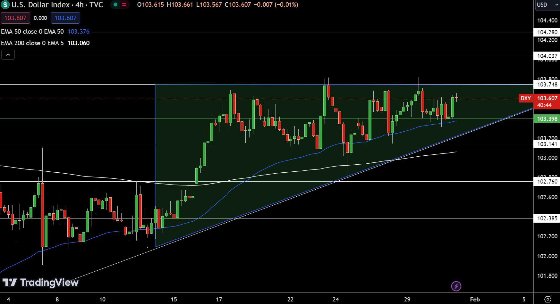560x304 pixels.
Task: Select the EMA 200 close indicator legend
Action: (32, 43)
